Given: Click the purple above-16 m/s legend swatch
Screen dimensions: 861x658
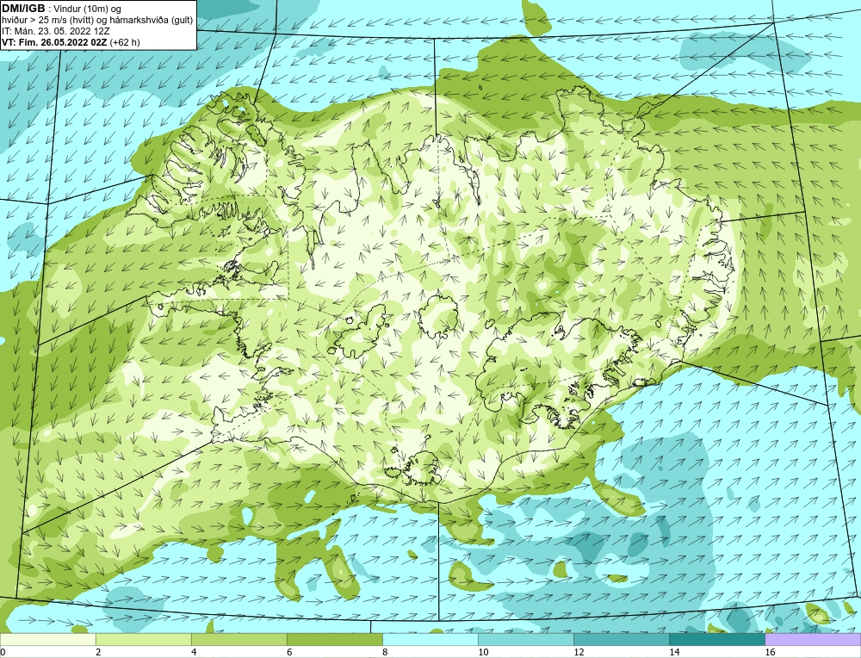Looking at the screenshot, I should [813, 640].
